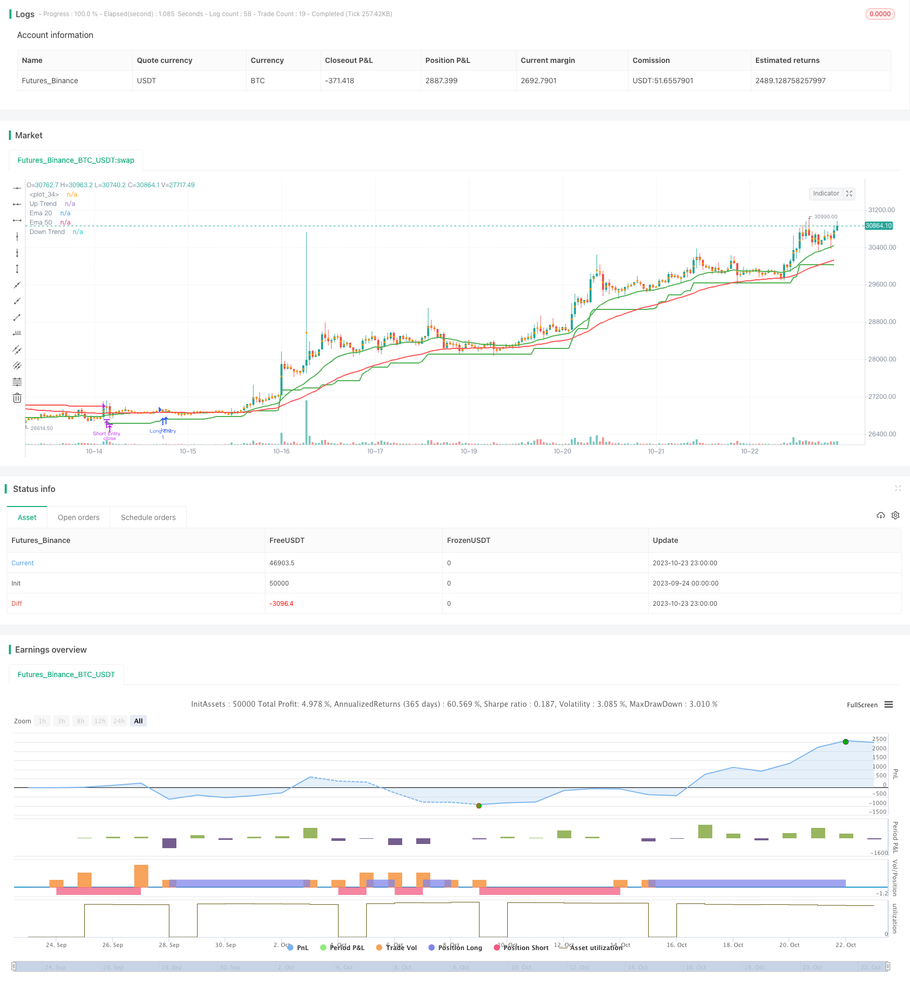The width and height of the screenshot is (910, 987).
Task: Select the vertical straight line tool
Action: (x=17, y=237)
